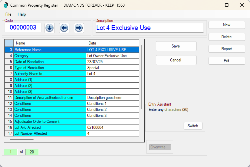
Task: Click Lot A/c Affected value 02100004
Action: [113, 127]
